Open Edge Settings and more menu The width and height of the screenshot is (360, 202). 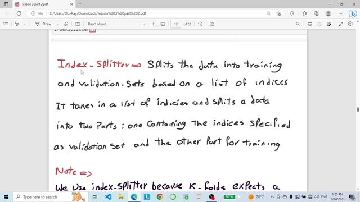tap(340, 13)
